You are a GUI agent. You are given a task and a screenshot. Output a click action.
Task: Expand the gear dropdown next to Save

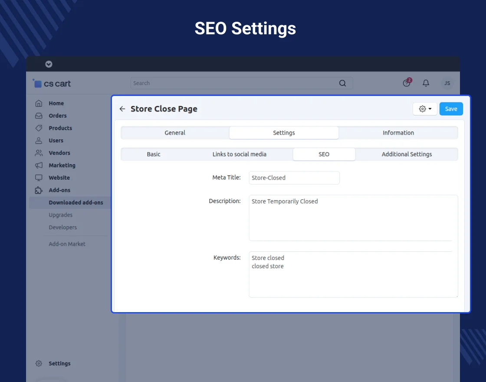(425, 109)
